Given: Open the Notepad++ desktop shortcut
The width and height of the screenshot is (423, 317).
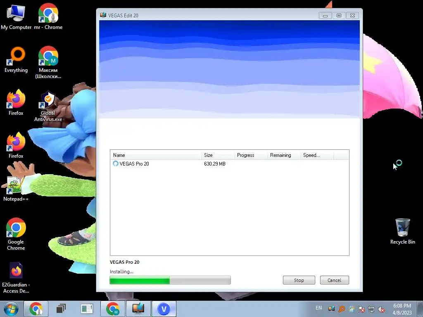Looking at the screenshot, I should click(16, 188).
